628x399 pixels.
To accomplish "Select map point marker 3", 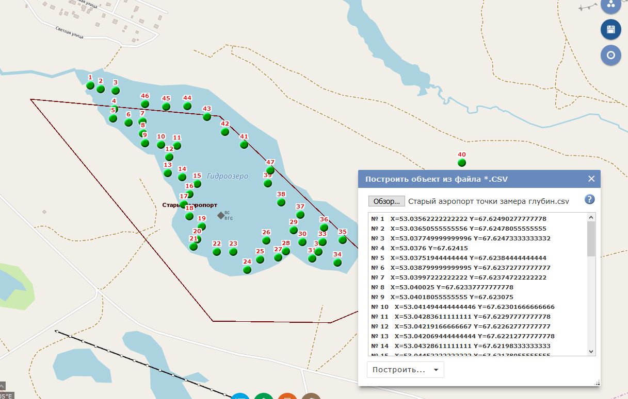I will tap(116, 91).
